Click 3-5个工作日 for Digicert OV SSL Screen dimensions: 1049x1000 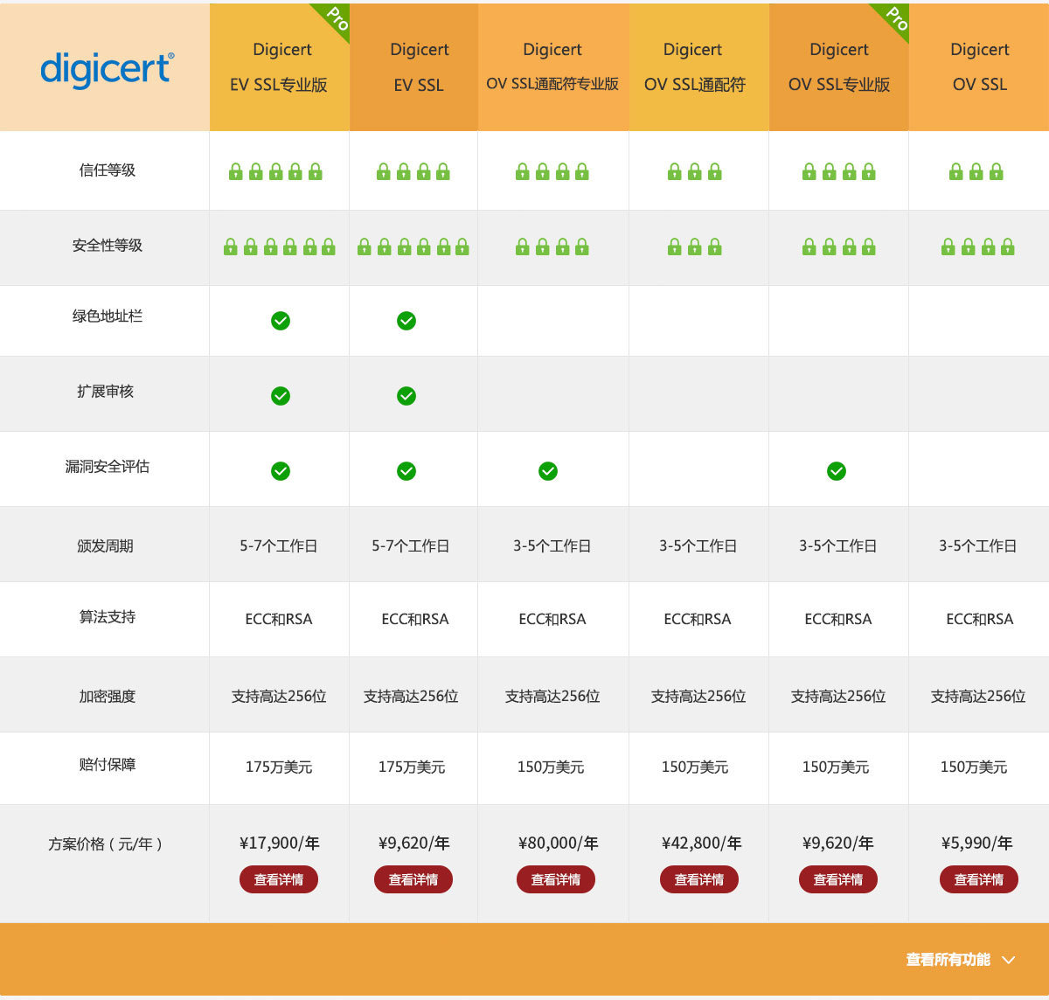(978, 546)
